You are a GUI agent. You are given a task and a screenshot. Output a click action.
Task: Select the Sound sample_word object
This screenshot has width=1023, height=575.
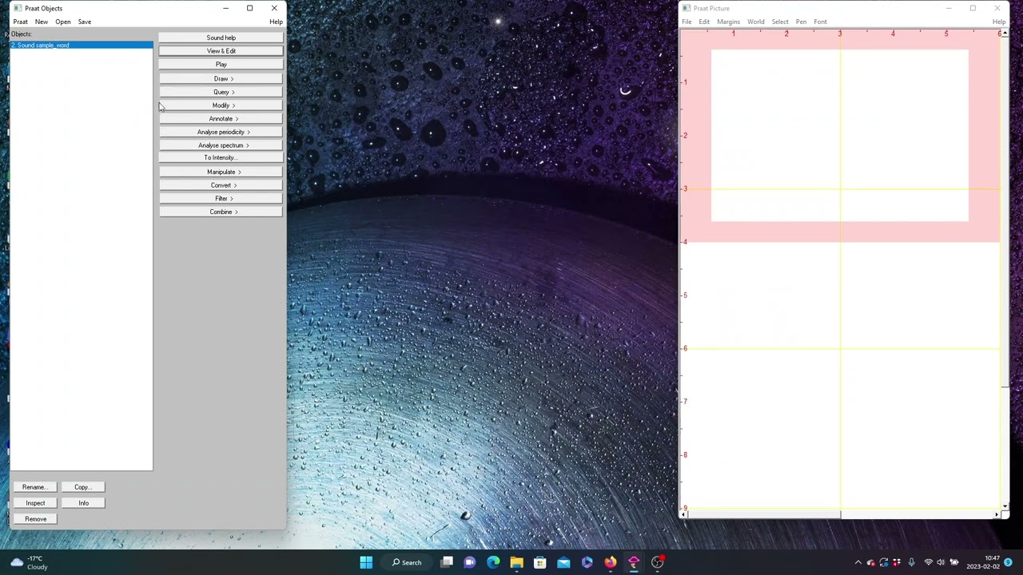pyautogui.click(x=81, y=46)
